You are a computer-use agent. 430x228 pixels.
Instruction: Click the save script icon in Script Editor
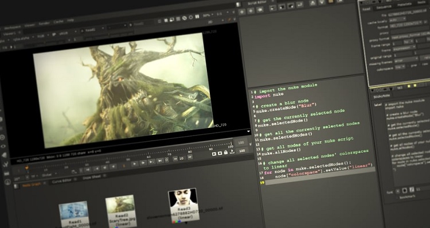click(x=291, y=6)
